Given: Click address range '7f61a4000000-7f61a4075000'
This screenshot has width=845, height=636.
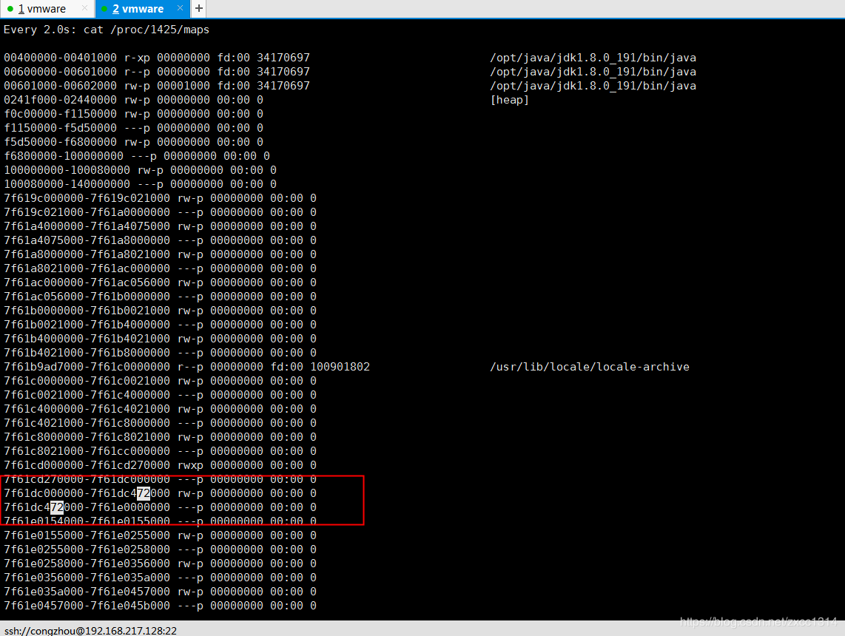Looking at the screenshot, I should click(x=87, y=226).
